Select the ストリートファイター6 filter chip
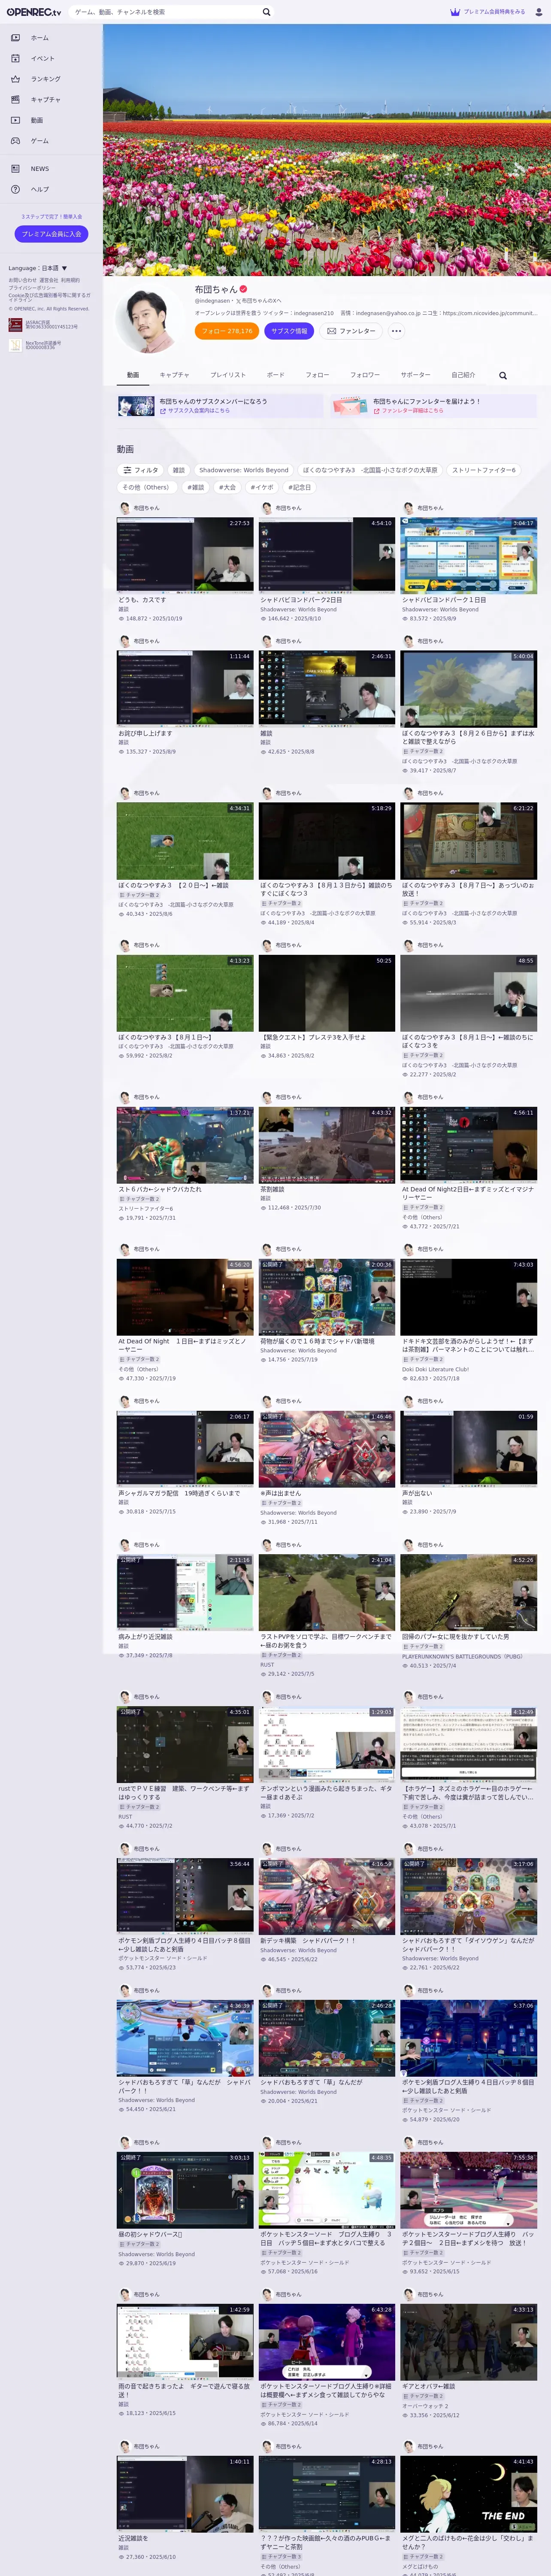 point(484,470)
